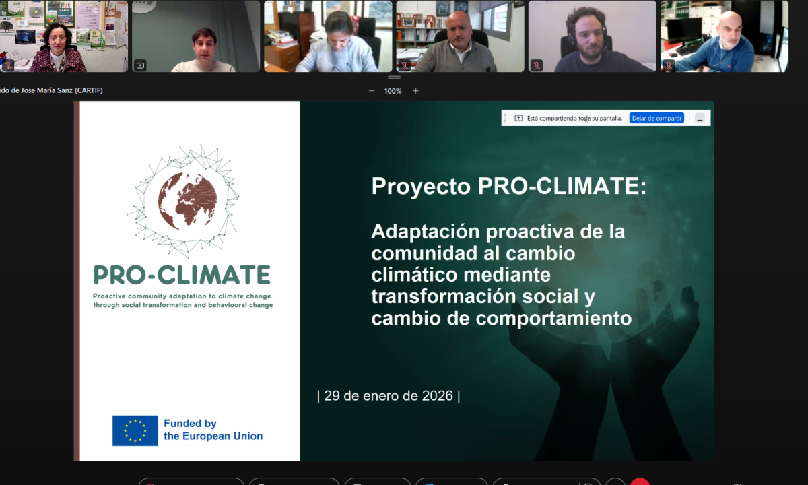Click muted mic icon on gray-sweater man's tile

[x=405, y=65]
